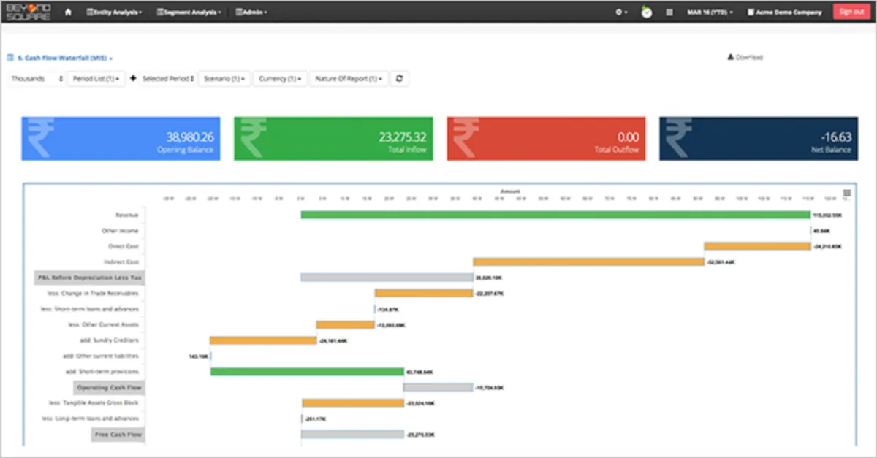Click the Other current liabilities label
This screenshot has height=458, width=877.
pos(100,356)
